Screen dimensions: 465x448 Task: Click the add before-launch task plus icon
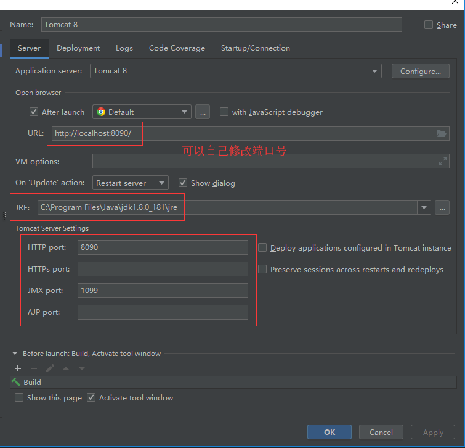coord(18,368)
